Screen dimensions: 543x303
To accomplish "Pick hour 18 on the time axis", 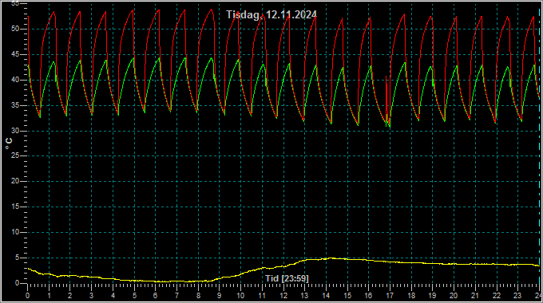I will click(x=411, y=296).
